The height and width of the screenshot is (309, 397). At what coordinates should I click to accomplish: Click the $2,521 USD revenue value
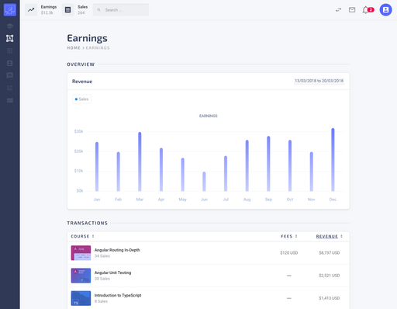pyautogui.click(x=330, y=276)
